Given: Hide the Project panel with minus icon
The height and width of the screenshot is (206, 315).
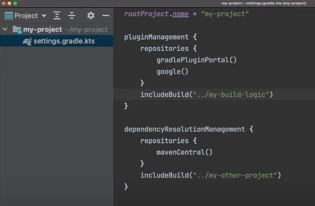Looking at the screenshot, I should tap(106, 16).
